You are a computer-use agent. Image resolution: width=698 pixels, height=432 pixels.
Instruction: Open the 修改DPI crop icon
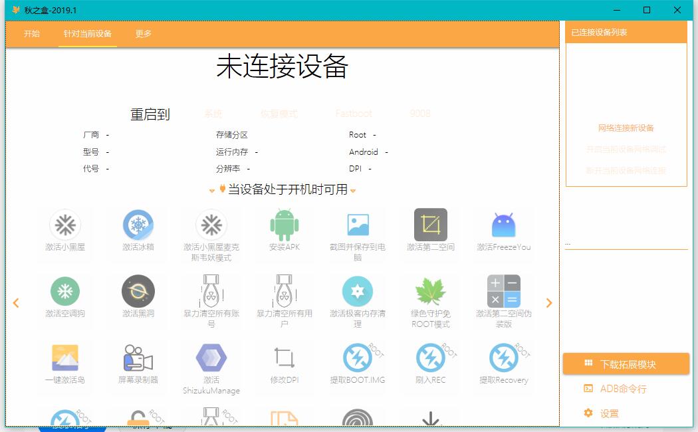click(285, 358)
